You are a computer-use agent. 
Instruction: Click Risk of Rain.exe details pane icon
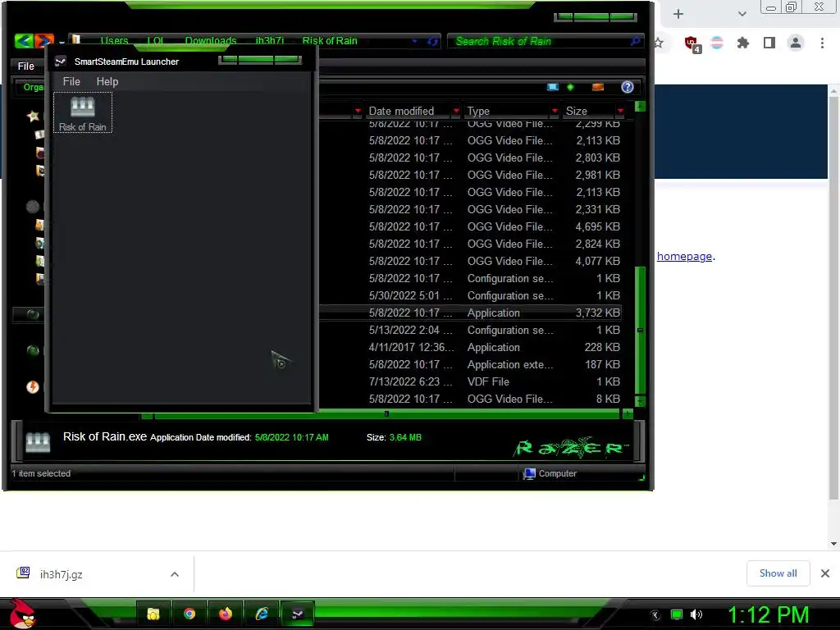point(38,442)
